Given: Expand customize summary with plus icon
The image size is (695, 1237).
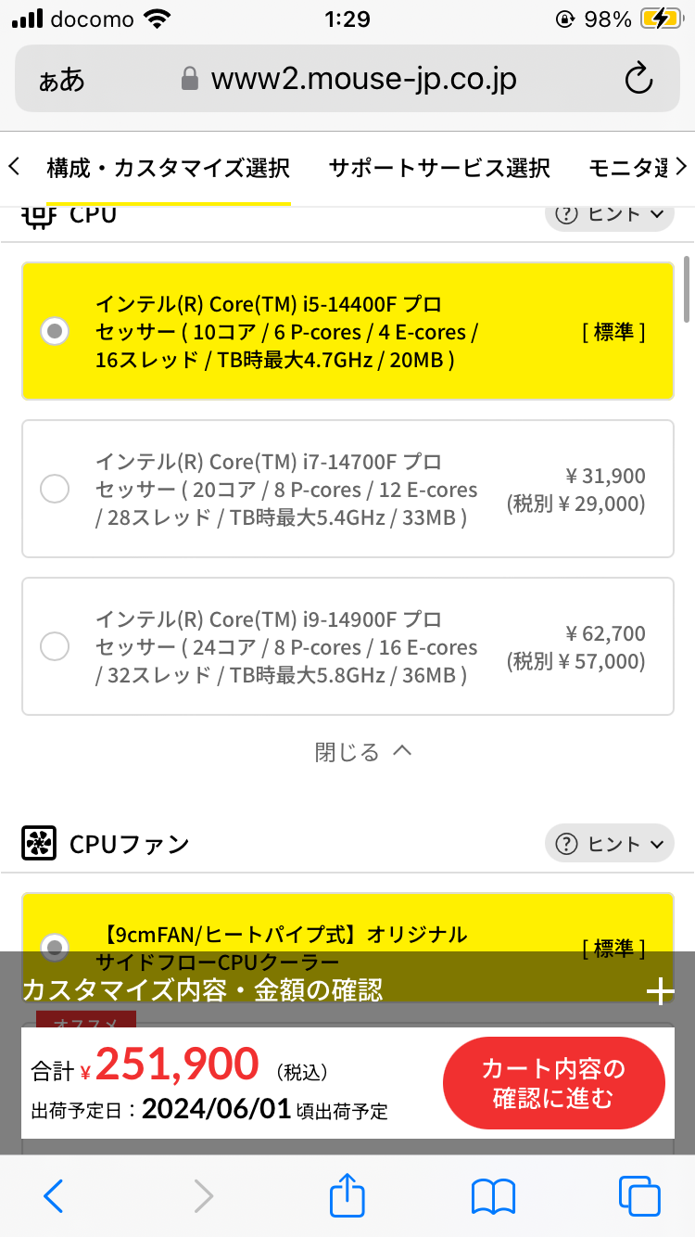Looking at the screenshot, I should 660,992.
